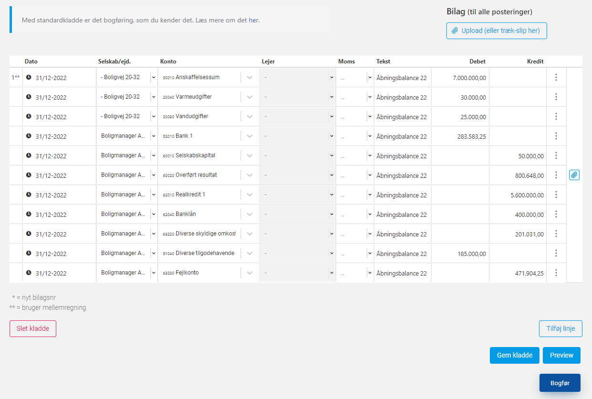
Task: Click the Konto column header
Action: tap(168, 61)
